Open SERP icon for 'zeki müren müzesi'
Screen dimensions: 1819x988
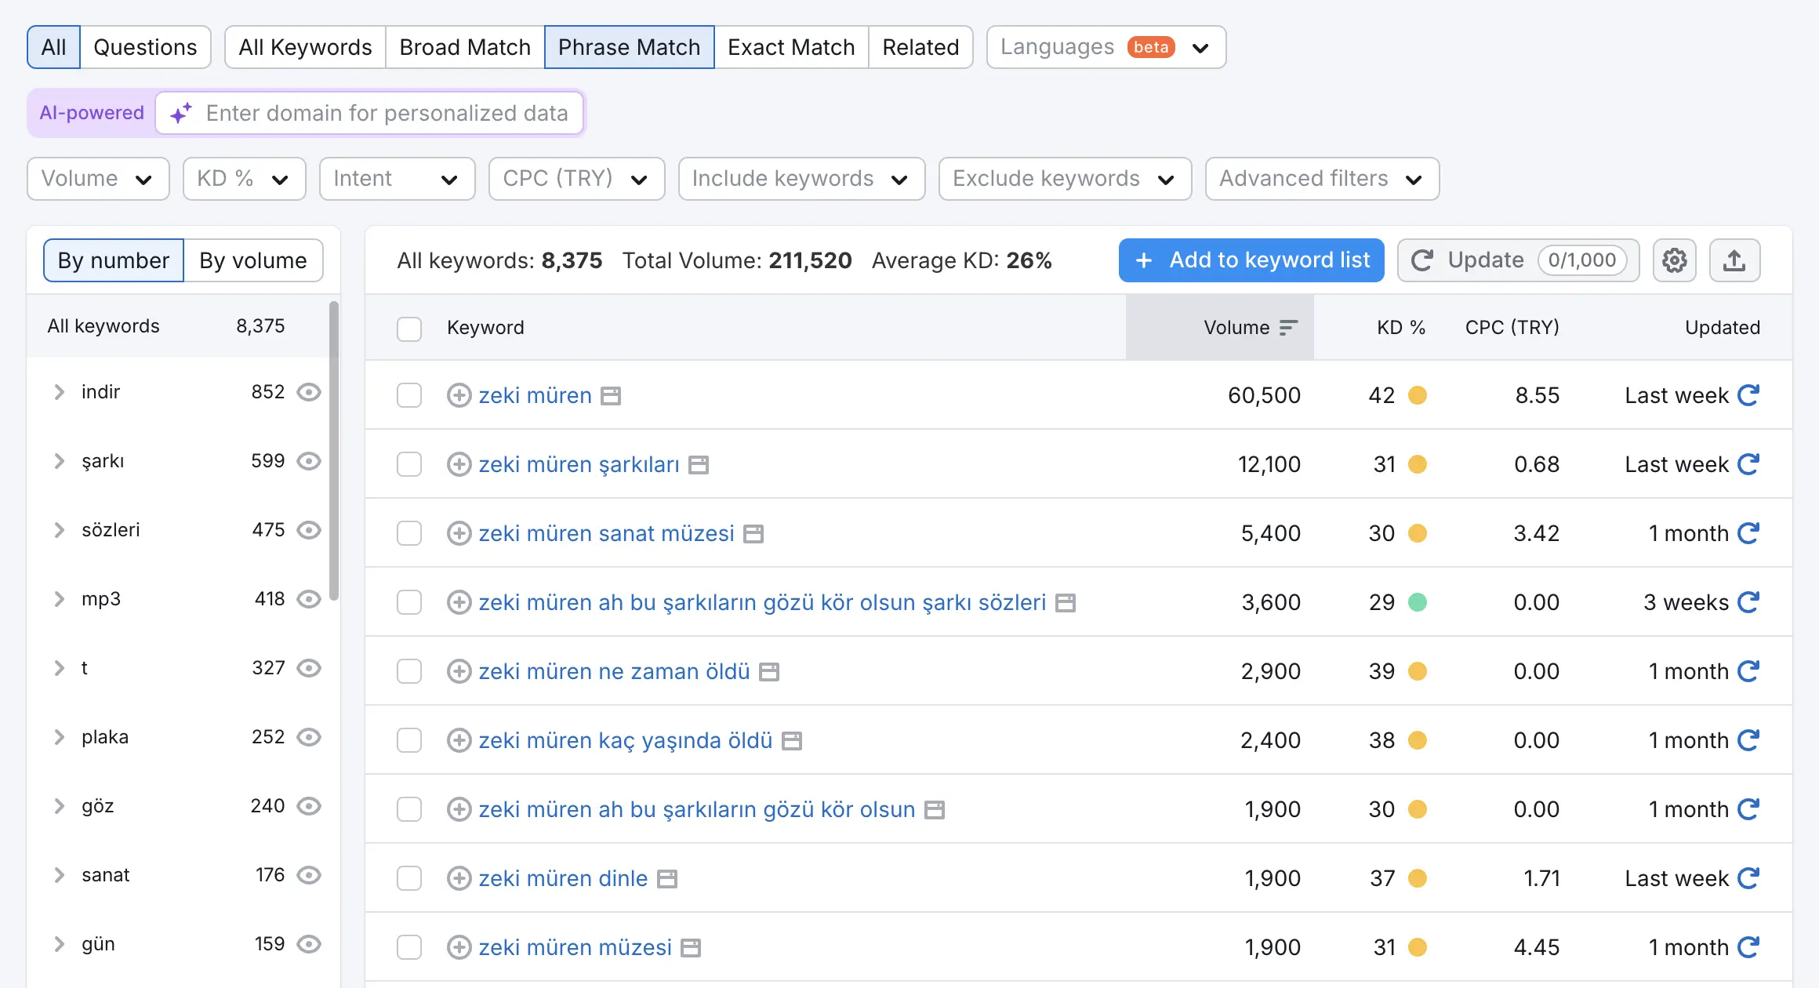click(x=690, y=948)
